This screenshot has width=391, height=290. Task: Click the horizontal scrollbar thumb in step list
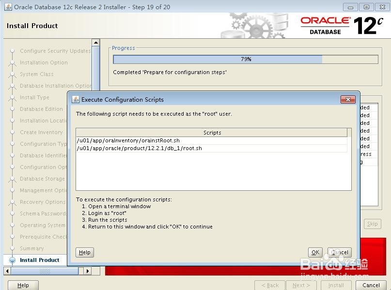tap(45, 271)
